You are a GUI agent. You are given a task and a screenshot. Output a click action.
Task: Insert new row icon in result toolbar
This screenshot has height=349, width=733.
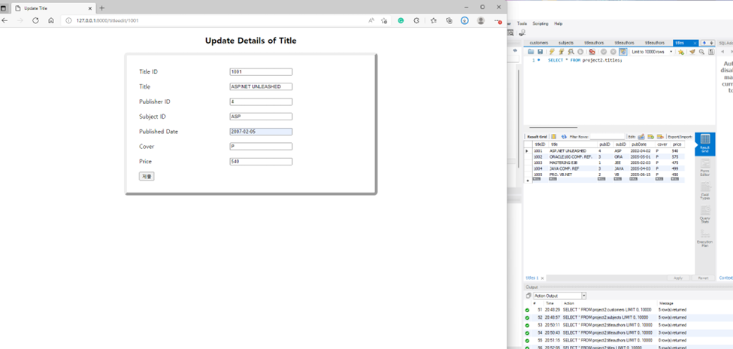click(x=651, y=137)
